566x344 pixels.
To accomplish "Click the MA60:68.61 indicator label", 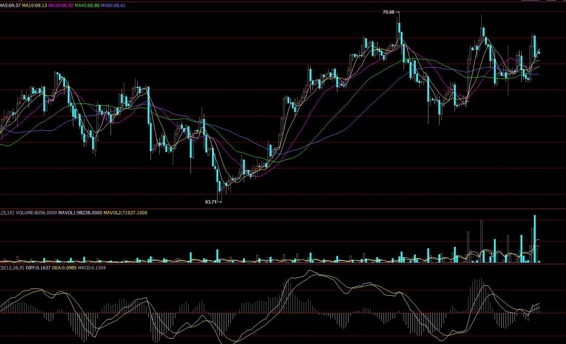I will (113, 6).
